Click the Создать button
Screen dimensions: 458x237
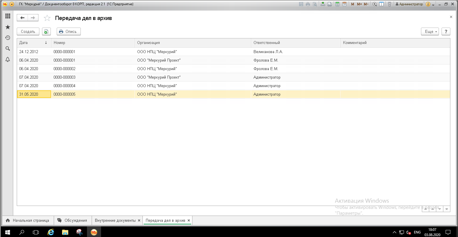pyautogui.click(x=28, y=32)
